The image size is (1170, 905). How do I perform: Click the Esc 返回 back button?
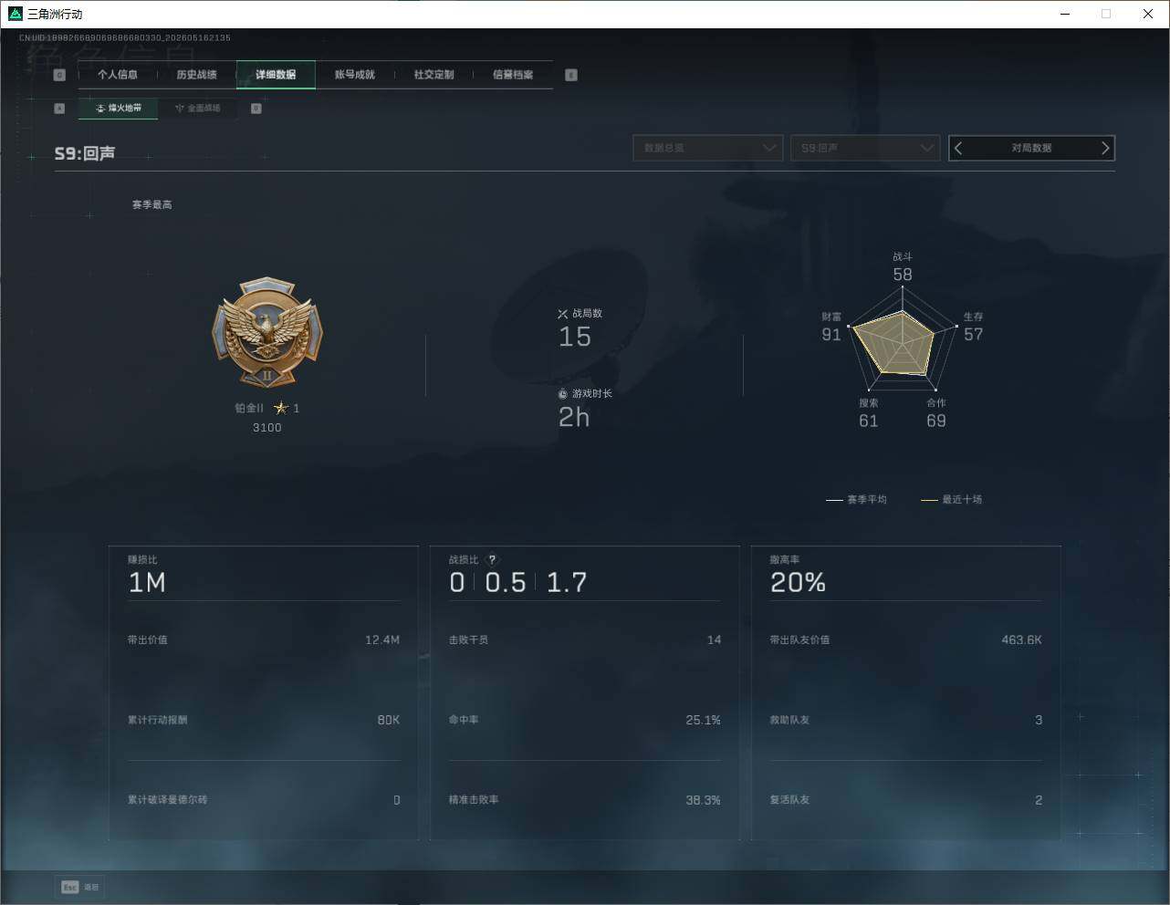click(80, 887)
